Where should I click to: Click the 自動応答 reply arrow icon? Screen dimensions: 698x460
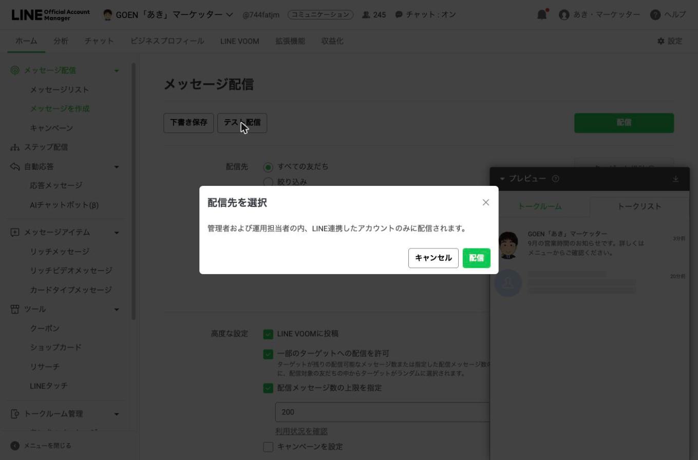(x=15, y=167)
